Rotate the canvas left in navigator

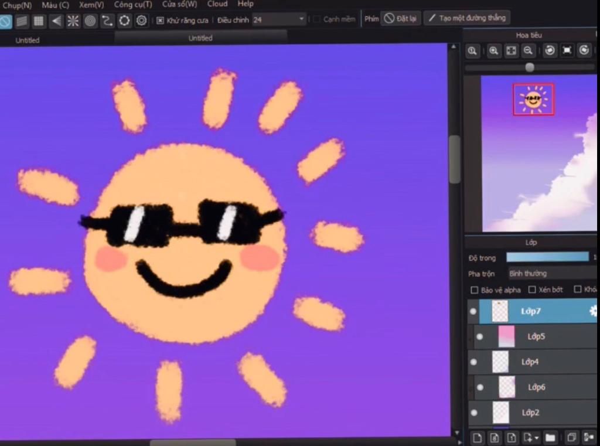(x=550, y=50)
